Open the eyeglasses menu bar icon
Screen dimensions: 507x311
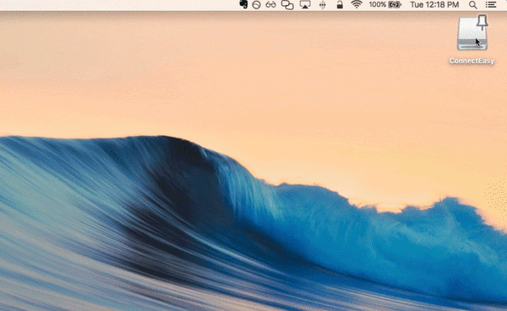(271, 5)
